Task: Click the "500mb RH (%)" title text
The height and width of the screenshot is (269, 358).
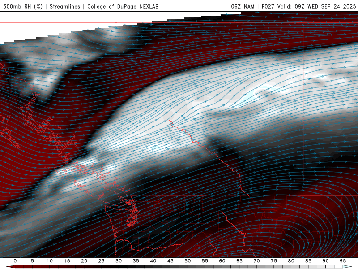Action: pos(23,6)
